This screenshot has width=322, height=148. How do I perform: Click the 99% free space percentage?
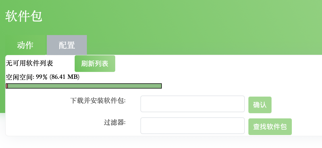tap(42, 77)
